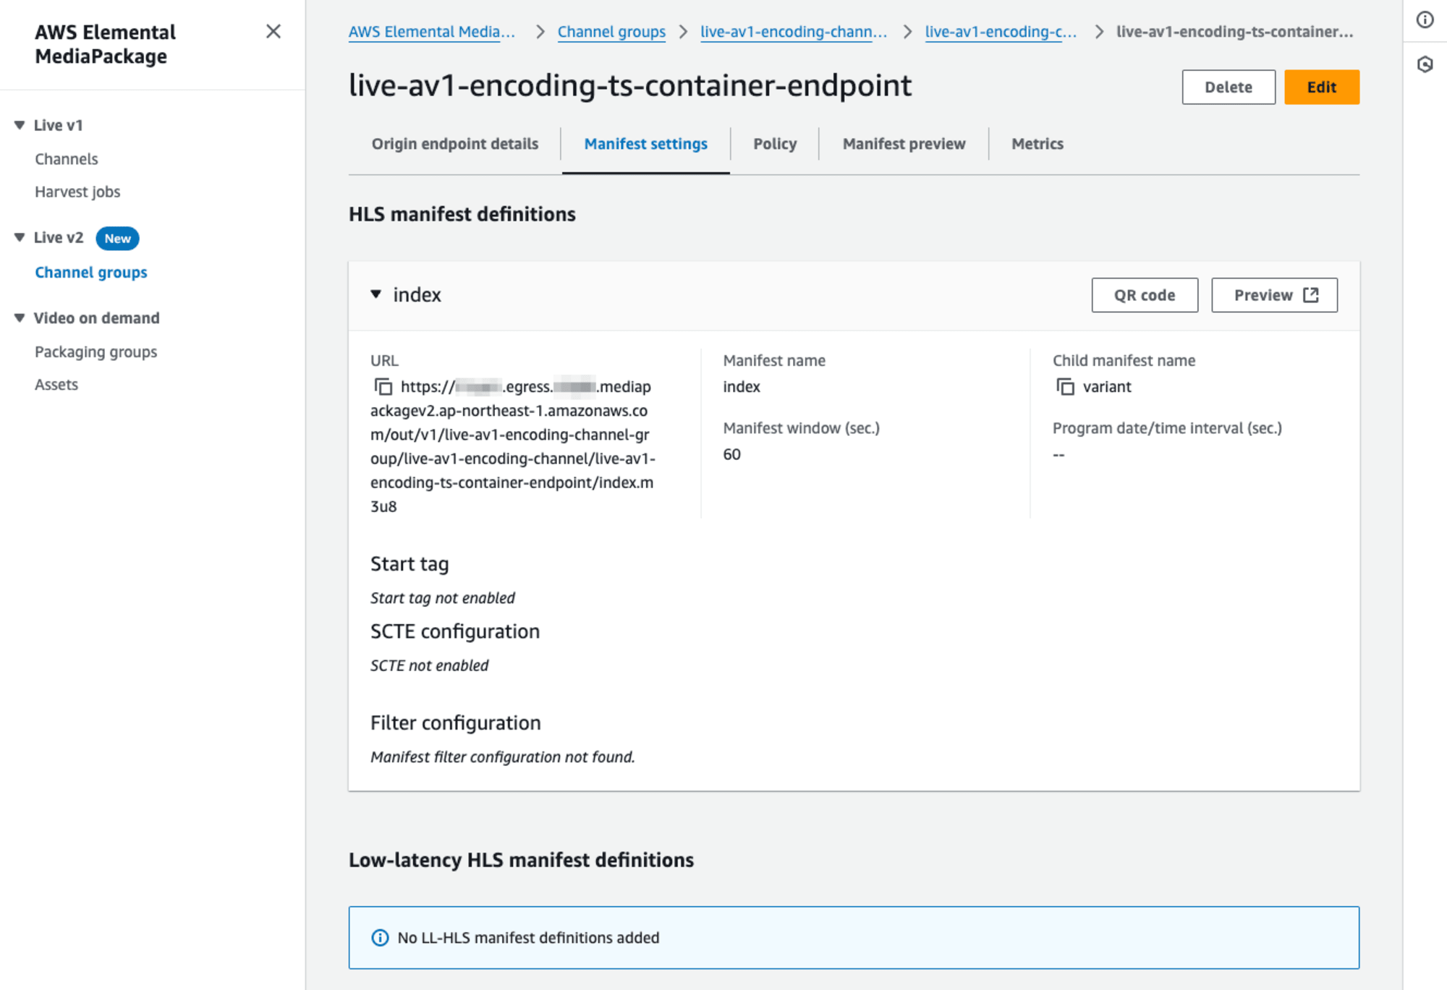The image size is (1447, 990).
Task: Click the New badge beside Live v2
Action: tap(117, 238)
